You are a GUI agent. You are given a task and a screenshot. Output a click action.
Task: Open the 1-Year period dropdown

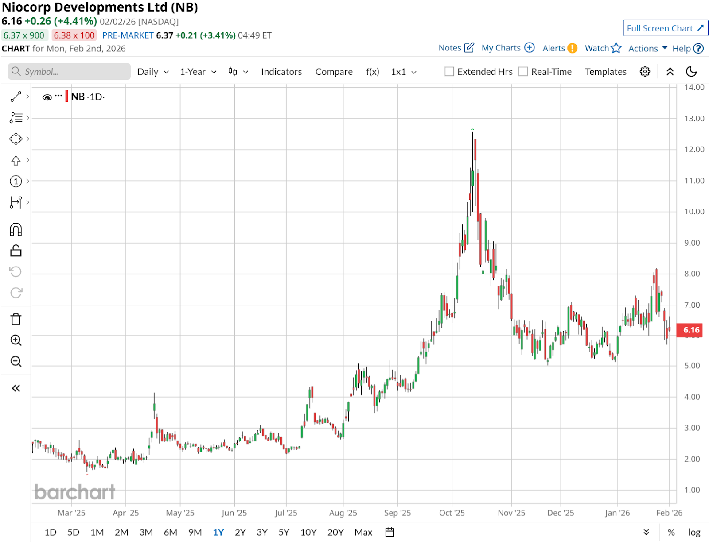click(x=198, y=72)
